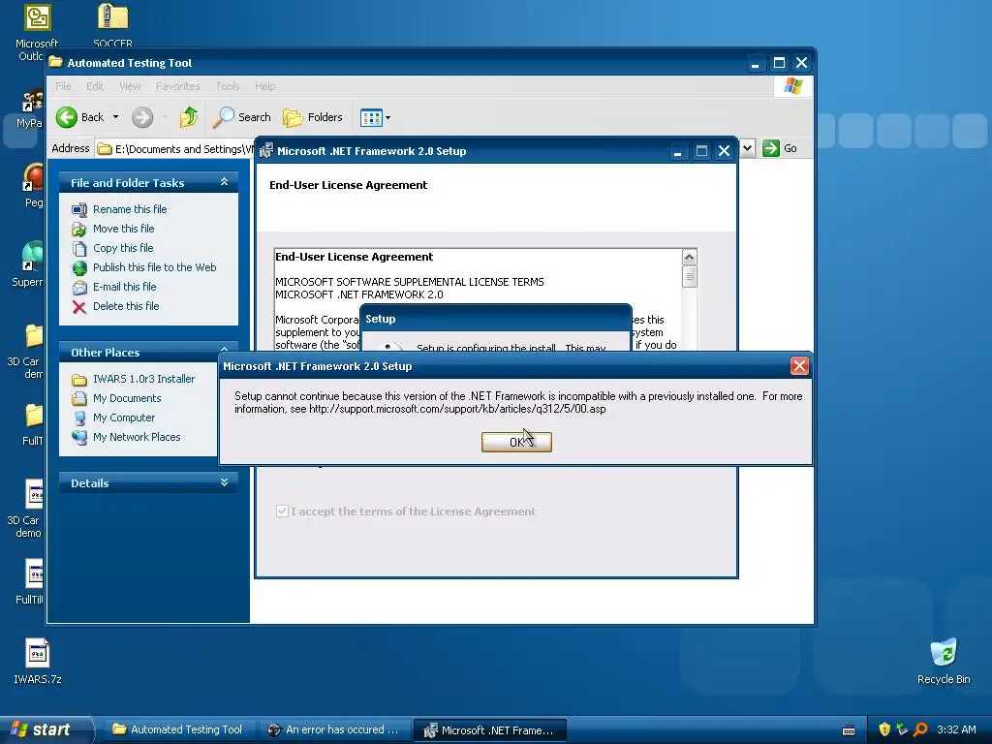Open the Back button history dropdown arrow
This screenshot has width=992, height=744.
[x=116, y=117]
